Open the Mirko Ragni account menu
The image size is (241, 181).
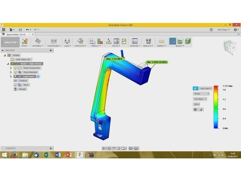(x=223, y=30)
